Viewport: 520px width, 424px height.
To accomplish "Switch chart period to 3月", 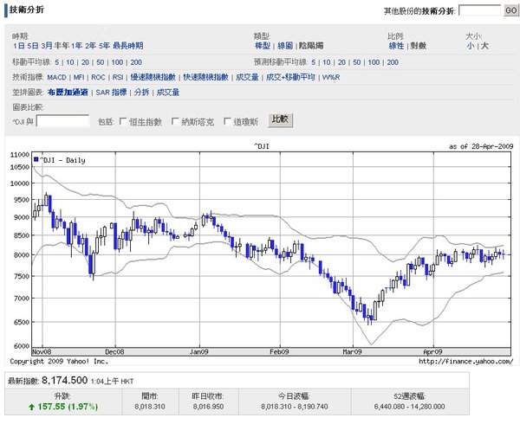I will pos(47,46).
